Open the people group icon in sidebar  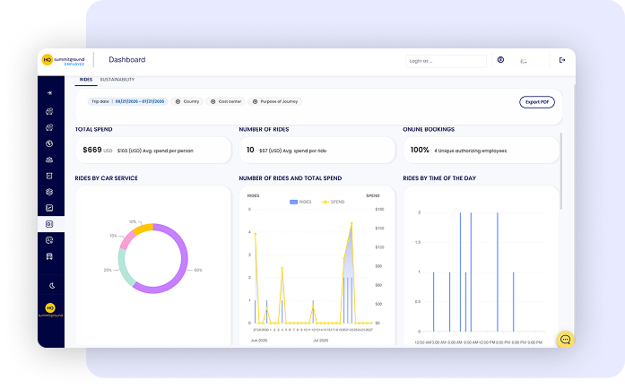[49, 160]
